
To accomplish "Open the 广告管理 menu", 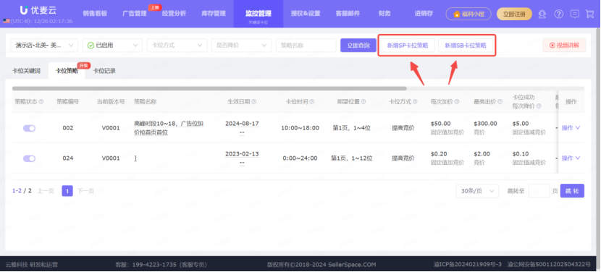I will click(135, 14).
